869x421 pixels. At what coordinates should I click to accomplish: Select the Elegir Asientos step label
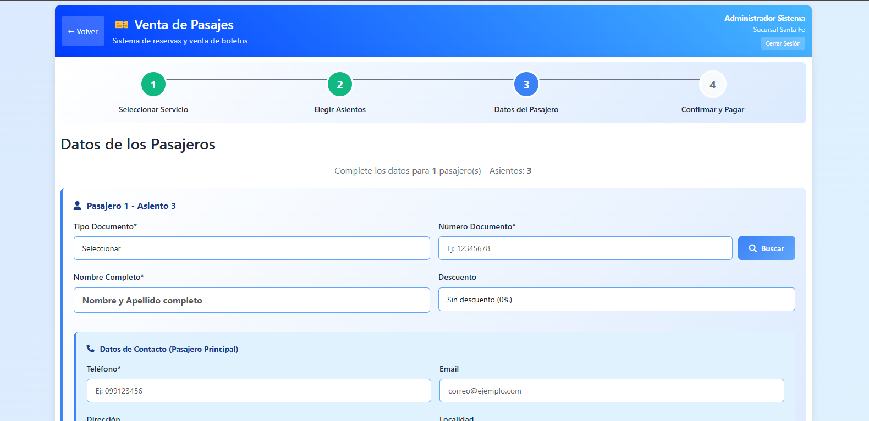[340, 109]
